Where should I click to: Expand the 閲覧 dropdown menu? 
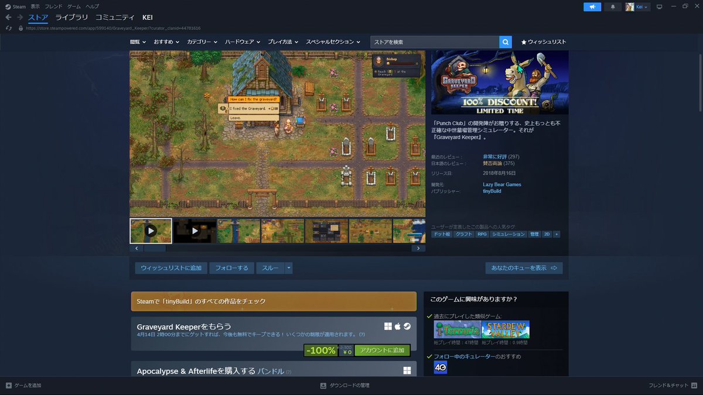138,42
